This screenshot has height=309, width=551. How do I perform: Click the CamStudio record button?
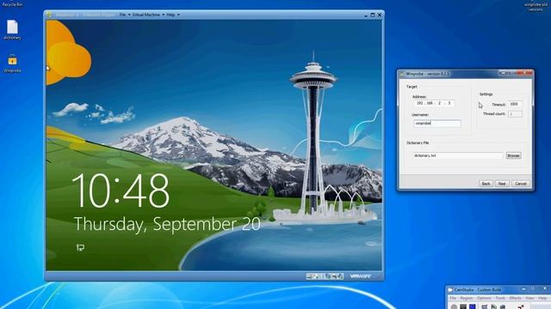click(454, 307)
